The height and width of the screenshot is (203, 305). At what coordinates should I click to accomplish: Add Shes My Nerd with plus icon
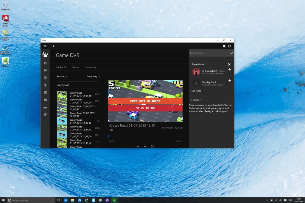(230, 81)
